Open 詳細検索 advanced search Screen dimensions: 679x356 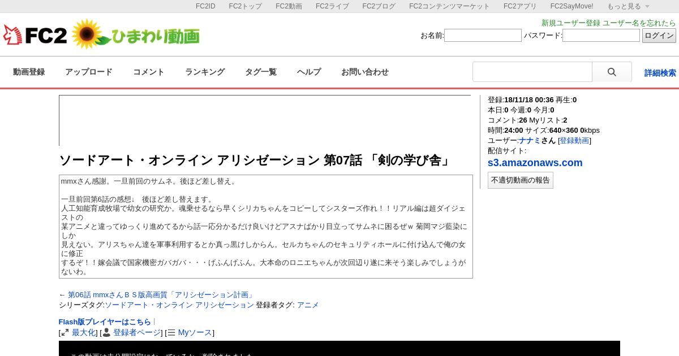(x=660, y=73)
